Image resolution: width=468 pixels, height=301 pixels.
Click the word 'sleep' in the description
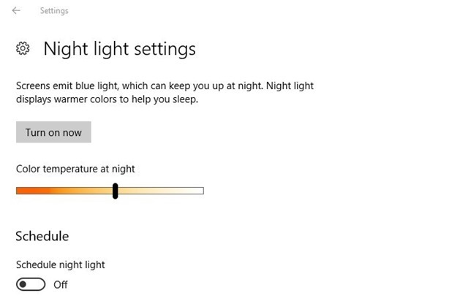pyautogui.click(x=184, y=99)
